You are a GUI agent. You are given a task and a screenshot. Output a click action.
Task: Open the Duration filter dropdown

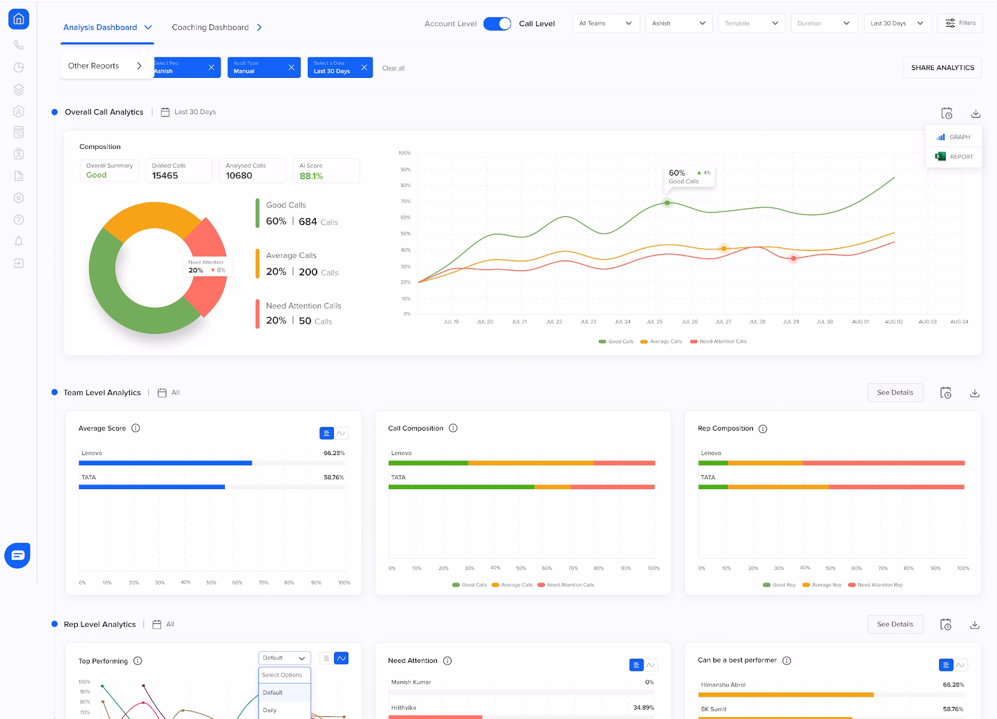coord(824,23)
